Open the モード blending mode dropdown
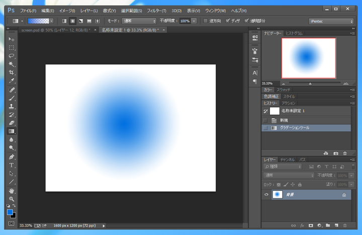 pyautogui.click(x=139, y=21)
